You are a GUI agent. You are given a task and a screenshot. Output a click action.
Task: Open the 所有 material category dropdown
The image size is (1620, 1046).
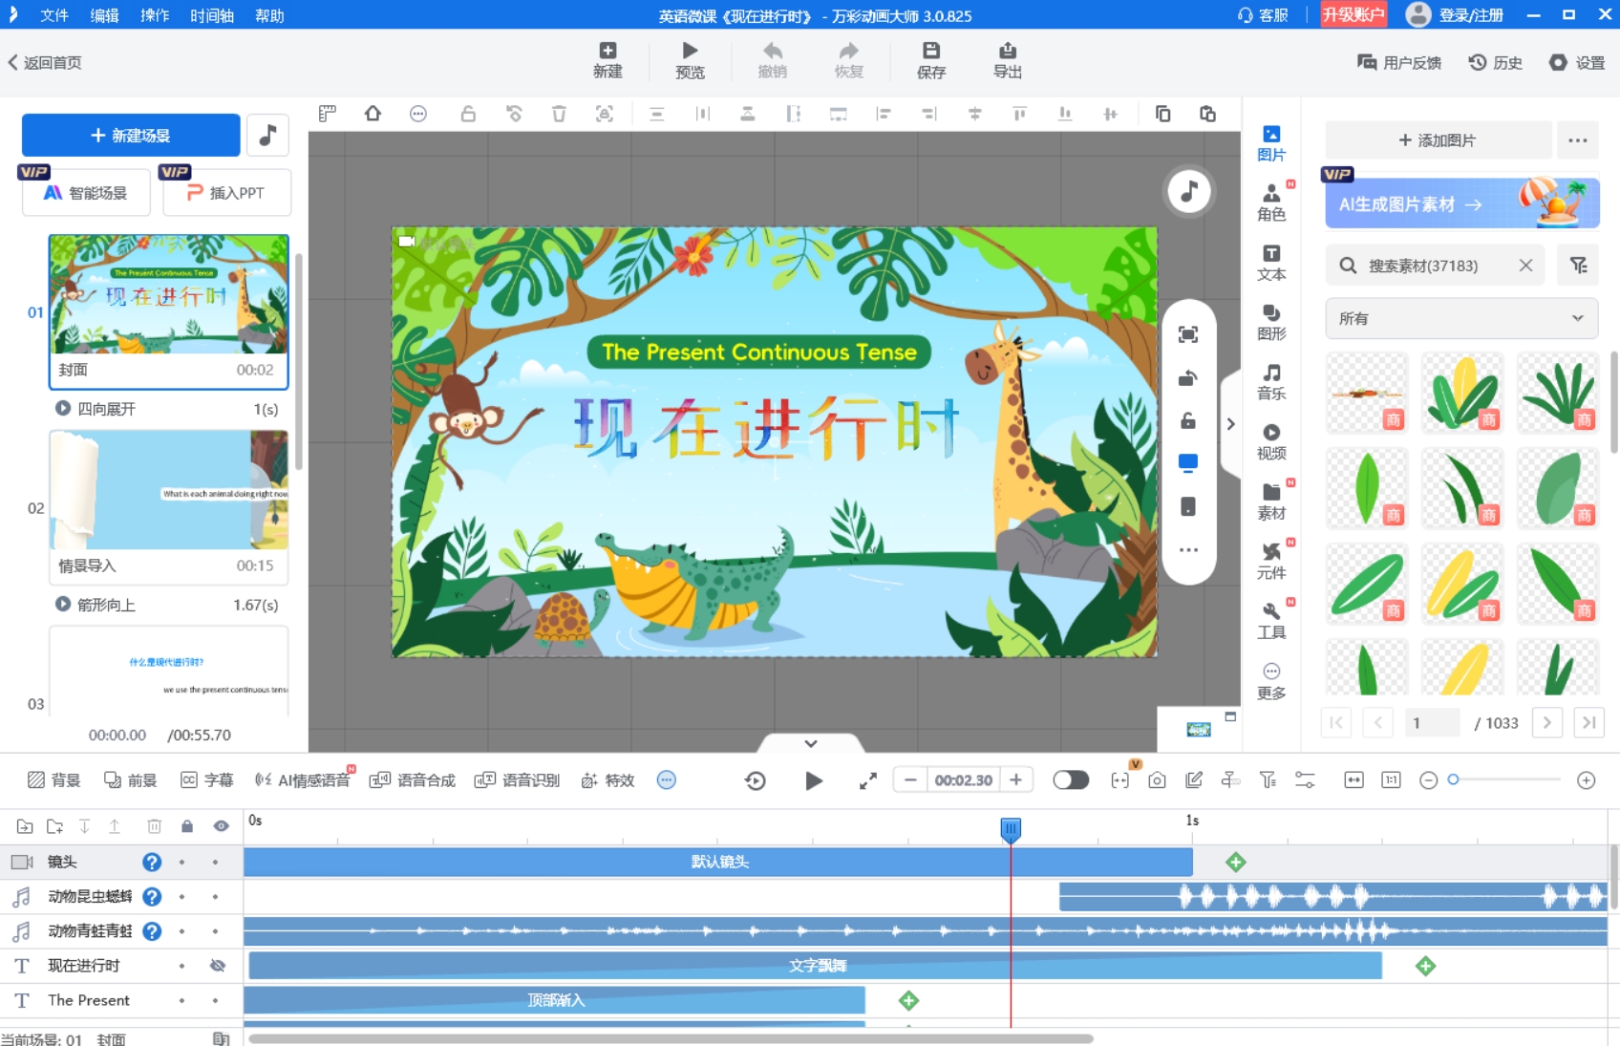pyautogui.click(x=1460, y=318)
